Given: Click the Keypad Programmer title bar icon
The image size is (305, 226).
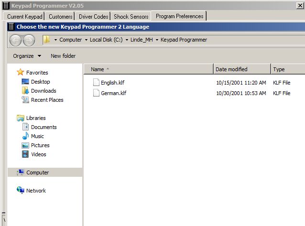Looking at the screenshot, I should [6, 5].
